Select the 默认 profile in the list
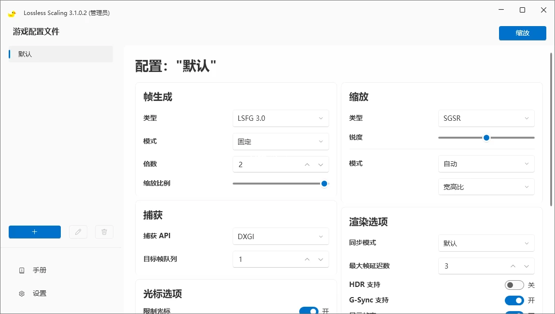 pos(61,54)
